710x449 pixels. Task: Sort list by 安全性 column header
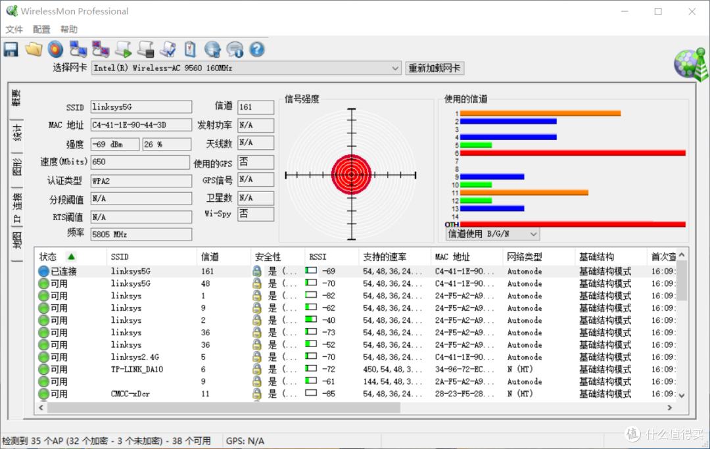pyautogui.click(x=277, y=256)
